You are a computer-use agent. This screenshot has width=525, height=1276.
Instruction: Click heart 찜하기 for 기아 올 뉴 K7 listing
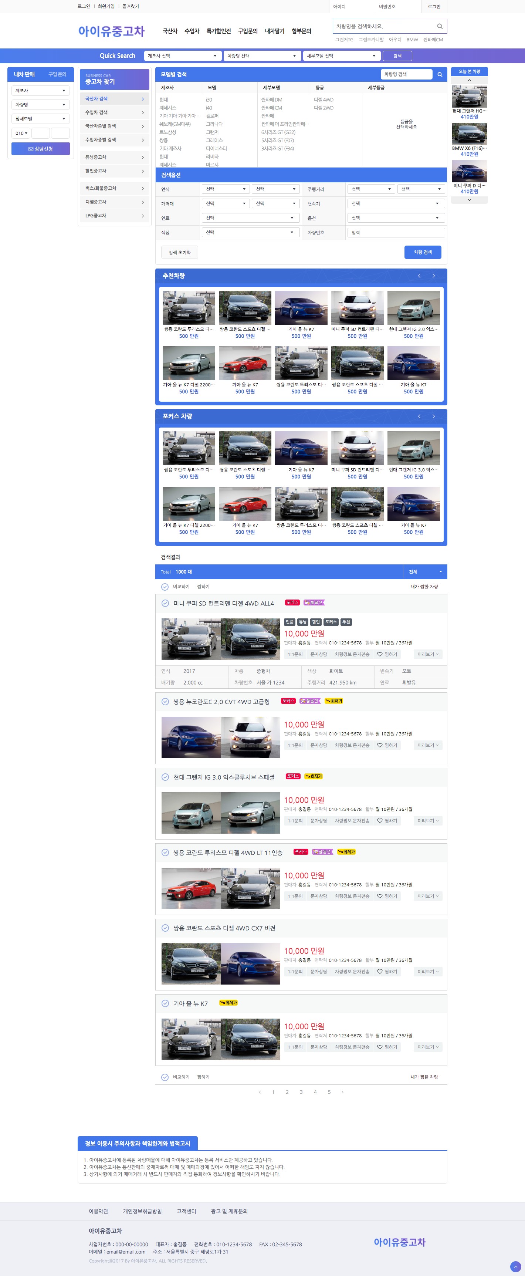387,1047
